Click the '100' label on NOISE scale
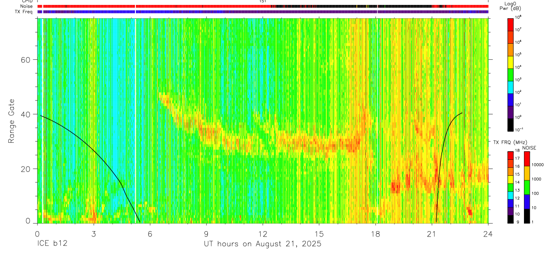Screen dimensions: 549x253 [x=536, y=194]
